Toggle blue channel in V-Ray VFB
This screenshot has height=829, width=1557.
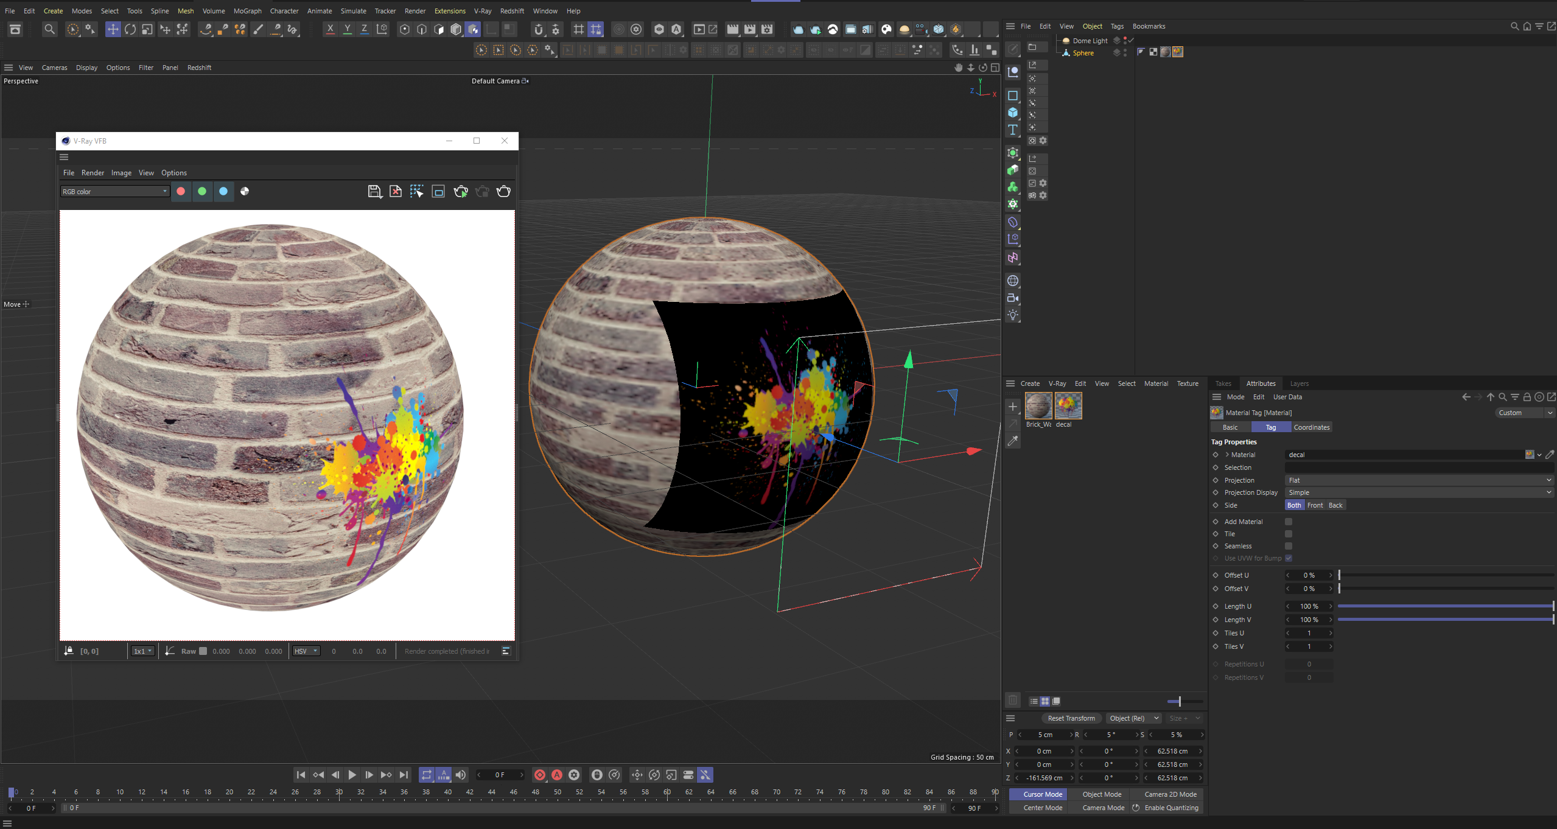pyautogui.click(x=223, y=191)
